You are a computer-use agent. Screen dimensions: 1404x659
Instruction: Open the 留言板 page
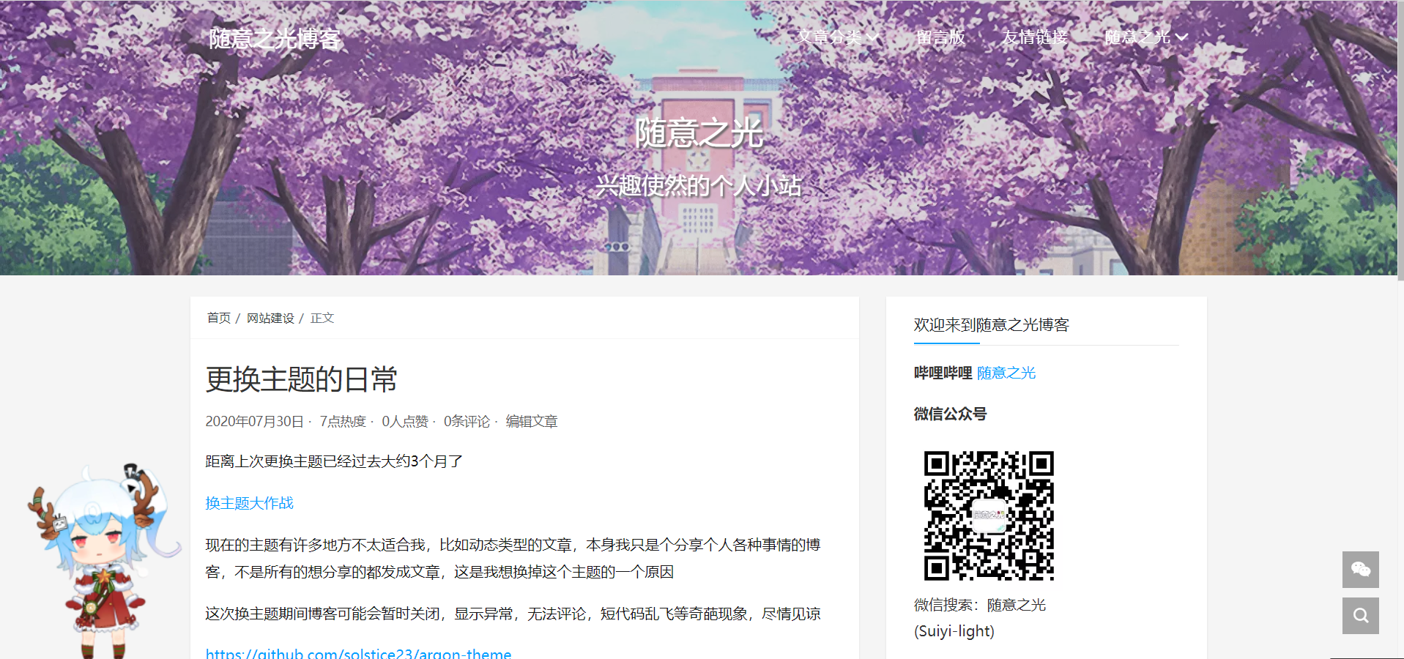tap(940, 37)
